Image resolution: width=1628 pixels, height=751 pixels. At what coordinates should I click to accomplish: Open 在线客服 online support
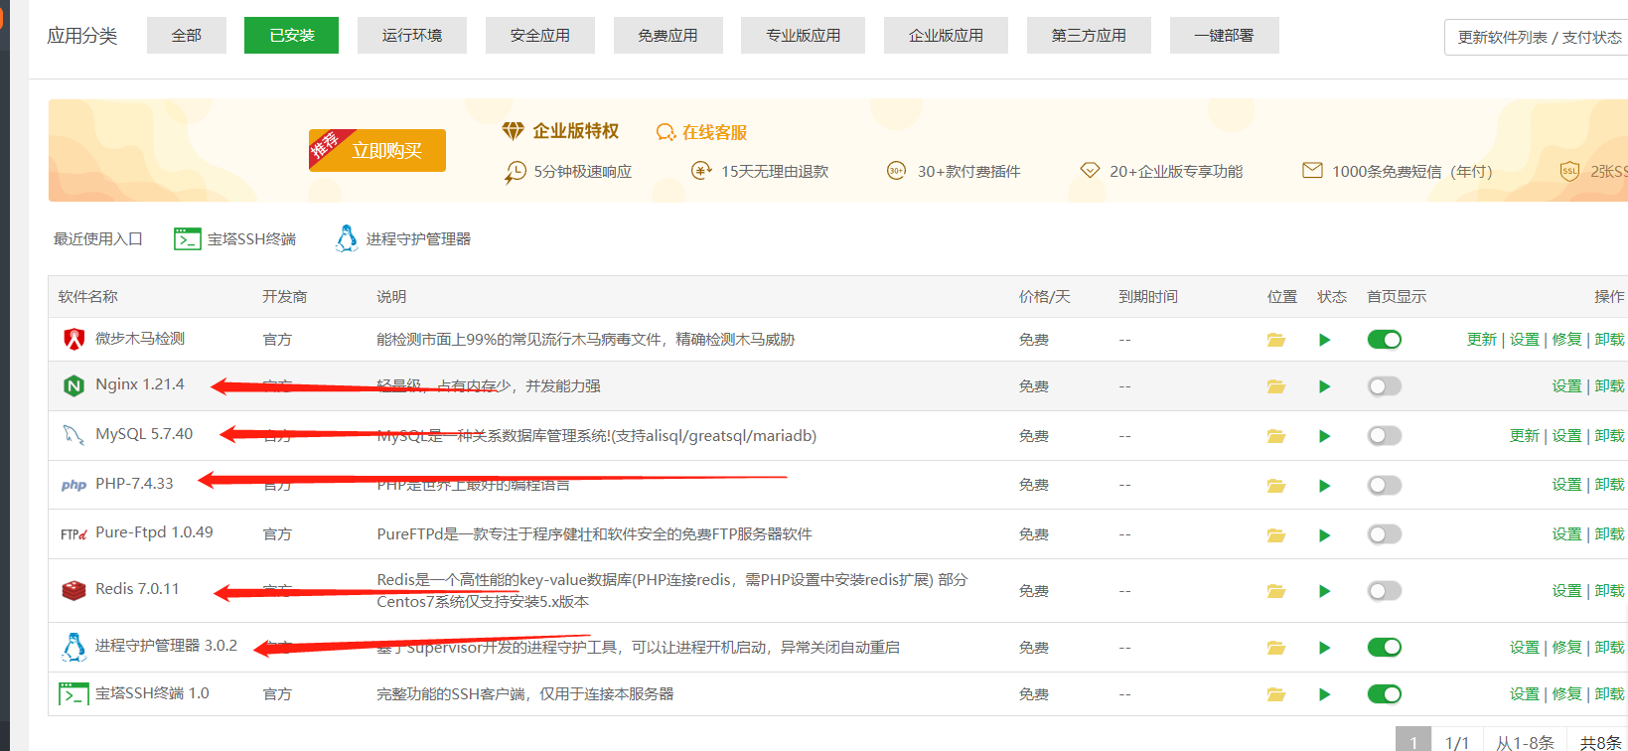pyautogui.click(x=702, y=132)
